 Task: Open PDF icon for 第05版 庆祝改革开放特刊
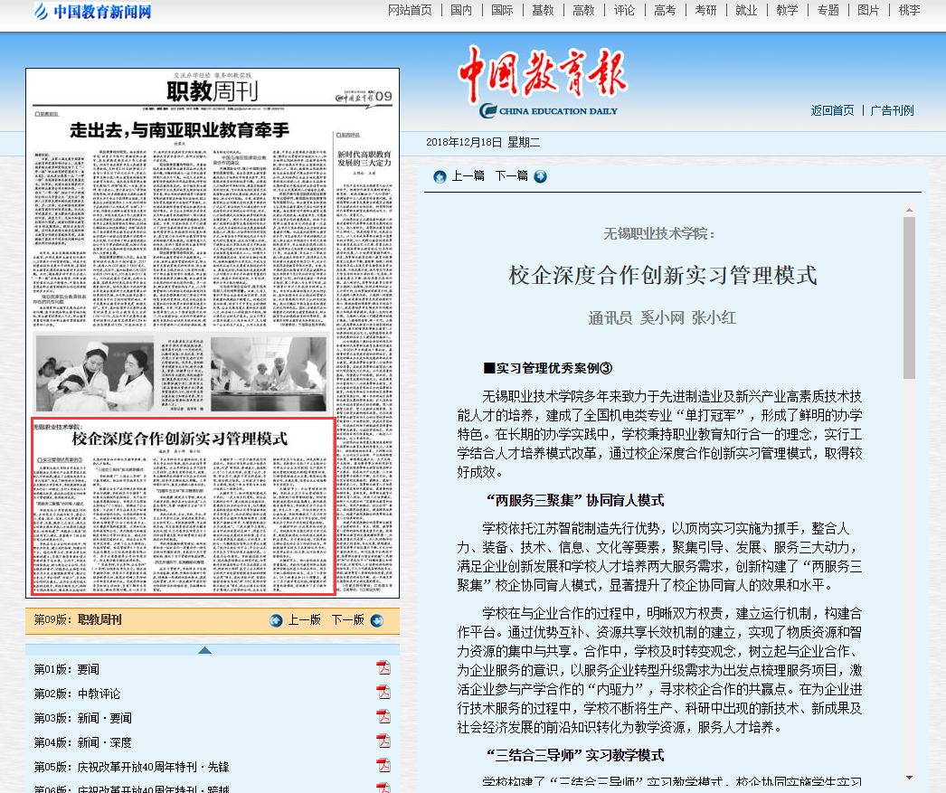[x=383, y=766]
